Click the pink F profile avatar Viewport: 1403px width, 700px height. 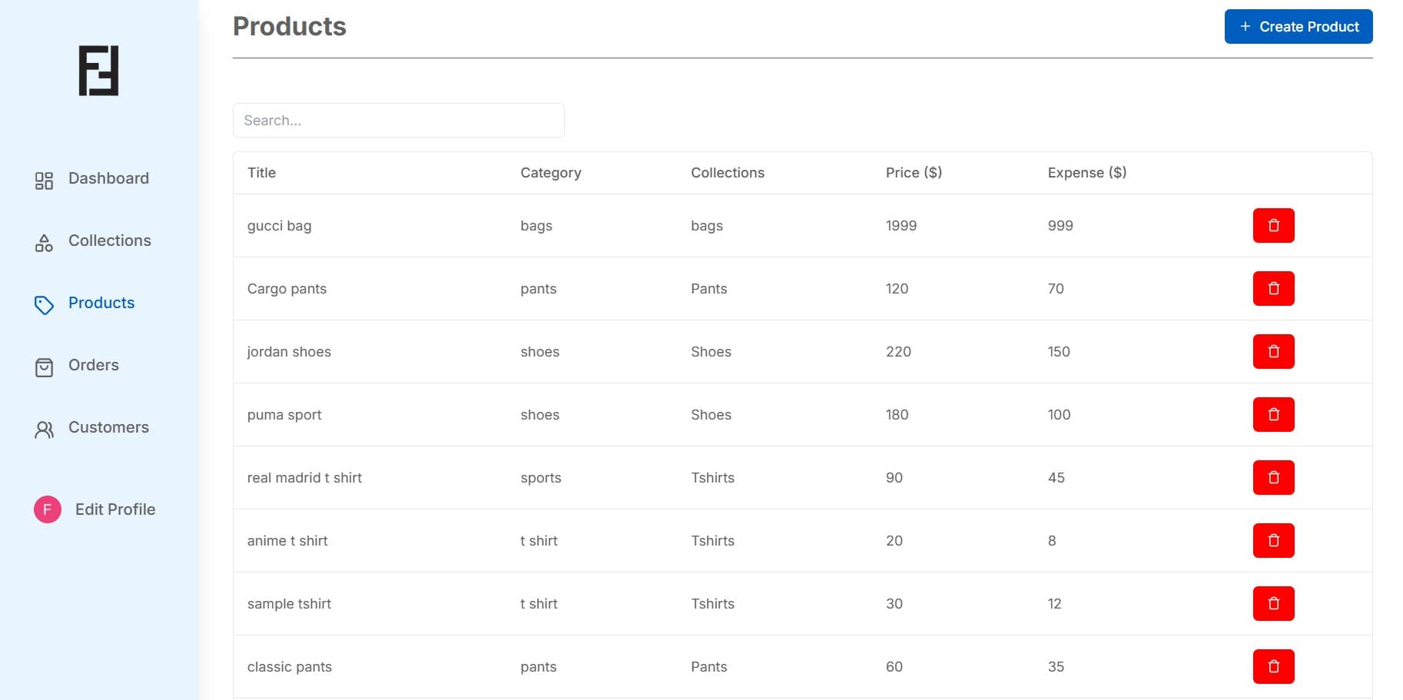[48, 509]
